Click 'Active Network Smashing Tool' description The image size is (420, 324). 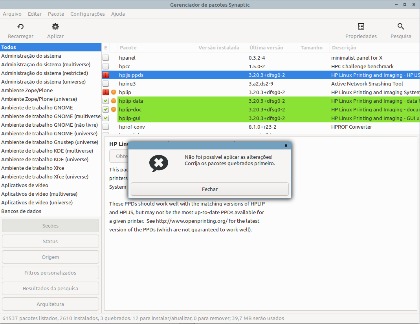[x=367, y=84]
